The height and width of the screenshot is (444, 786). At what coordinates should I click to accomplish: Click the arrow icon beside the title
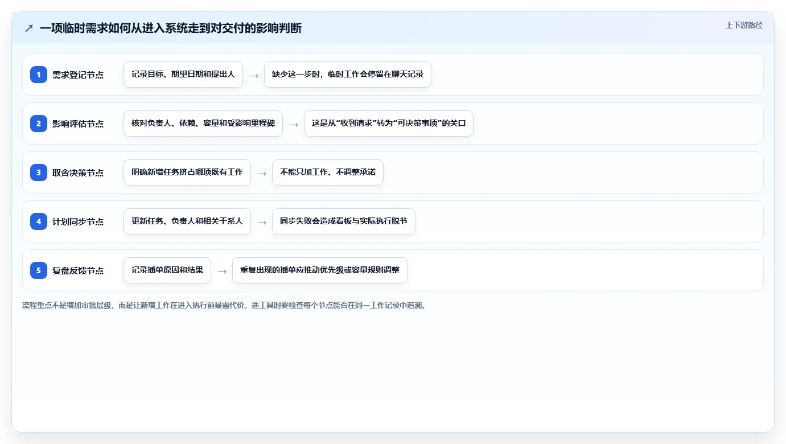coord(29,28)
